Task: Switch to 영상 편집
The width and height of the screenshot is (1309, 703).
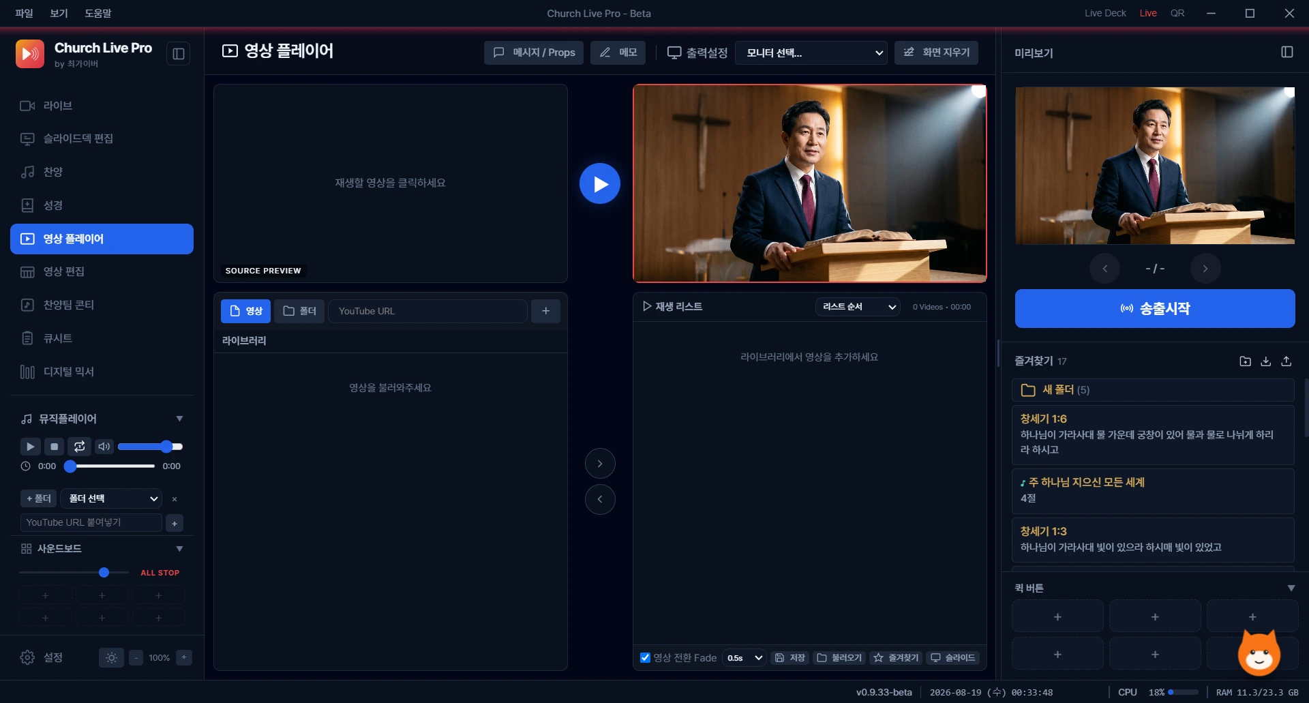Action: pos(102,272)
